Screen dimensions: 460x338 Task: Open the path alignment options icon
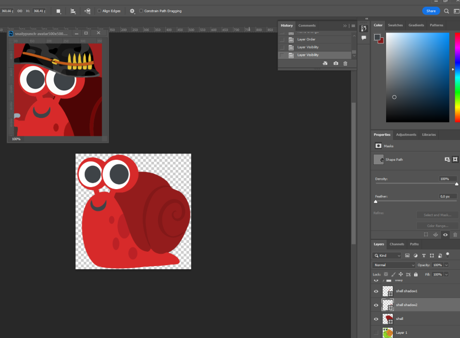(73, 11)
